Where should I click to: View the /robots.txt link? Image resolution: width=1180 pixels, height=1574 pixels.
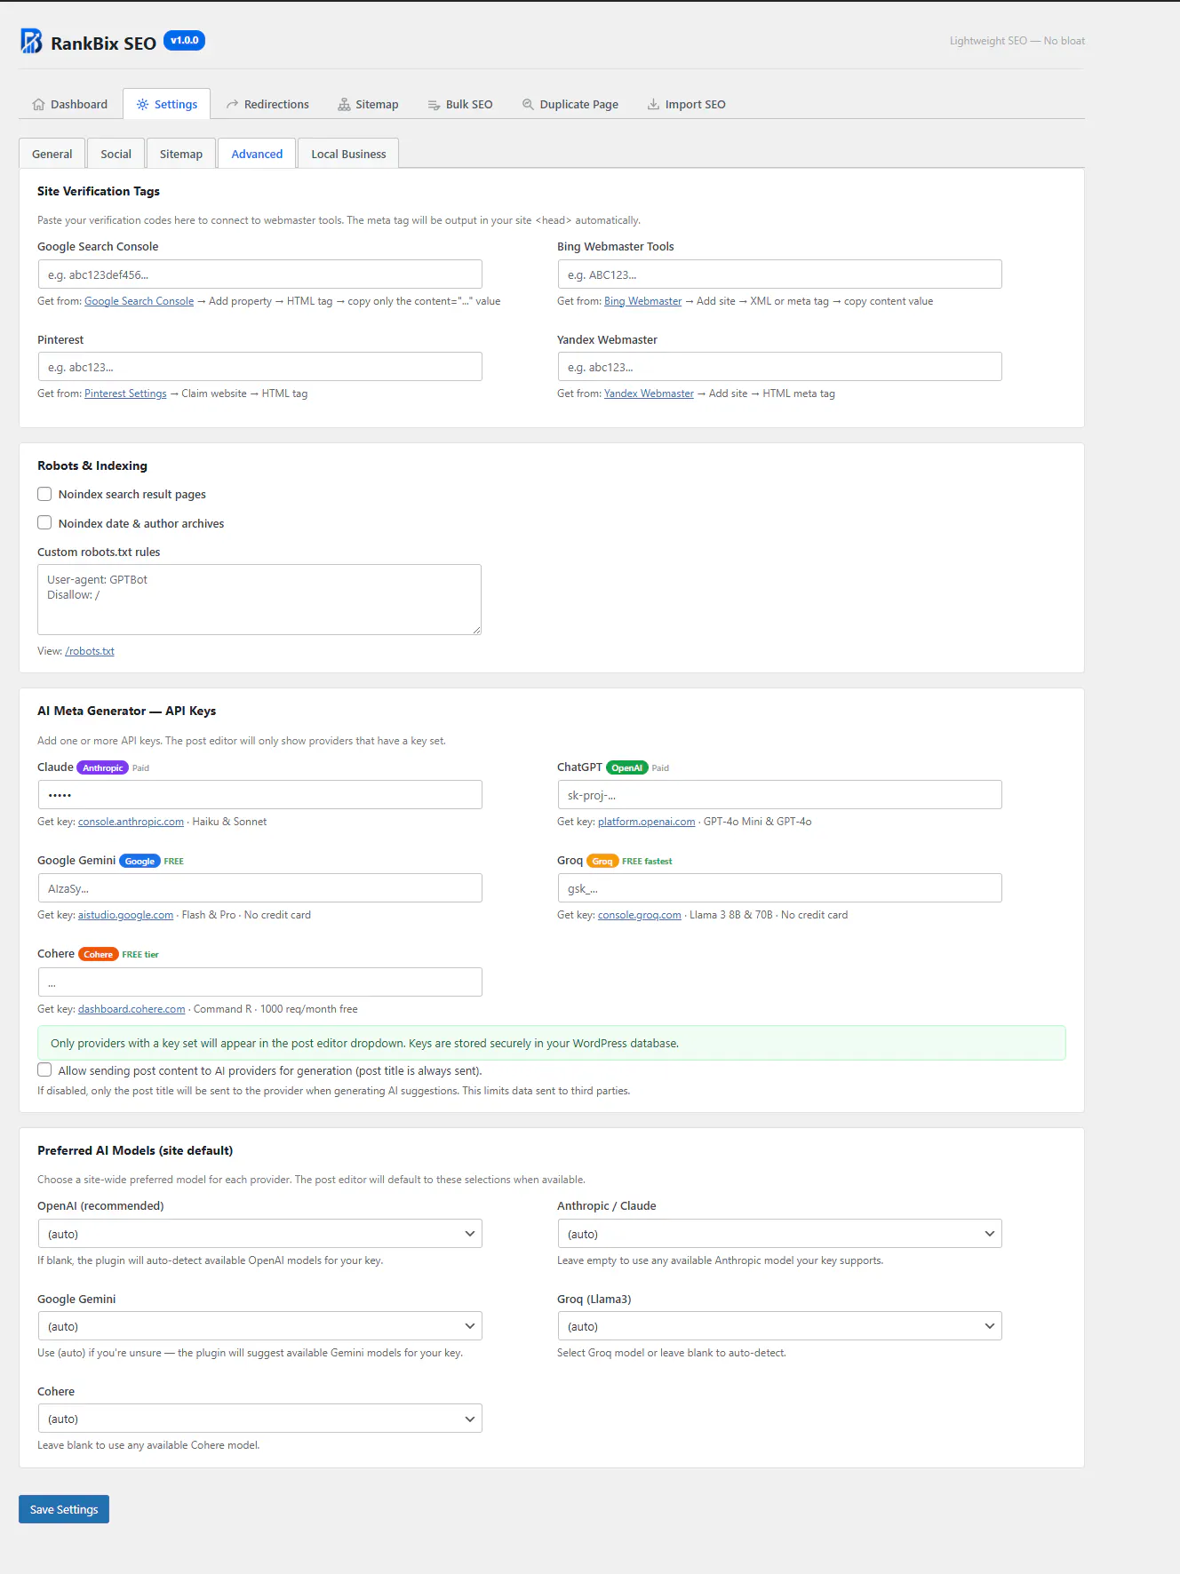click(90, 651)
